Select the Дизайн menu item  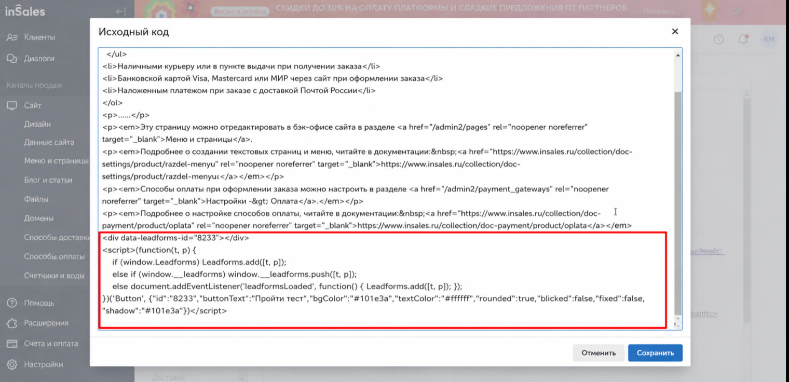[37, 125]
